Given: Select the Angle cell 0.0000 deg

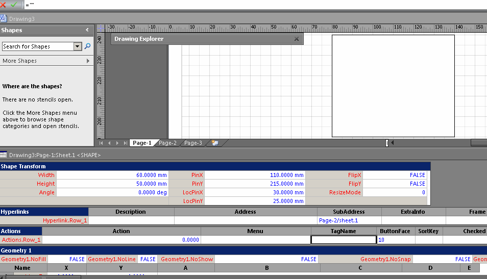Looking at the screenshot, I should (112, 192).
